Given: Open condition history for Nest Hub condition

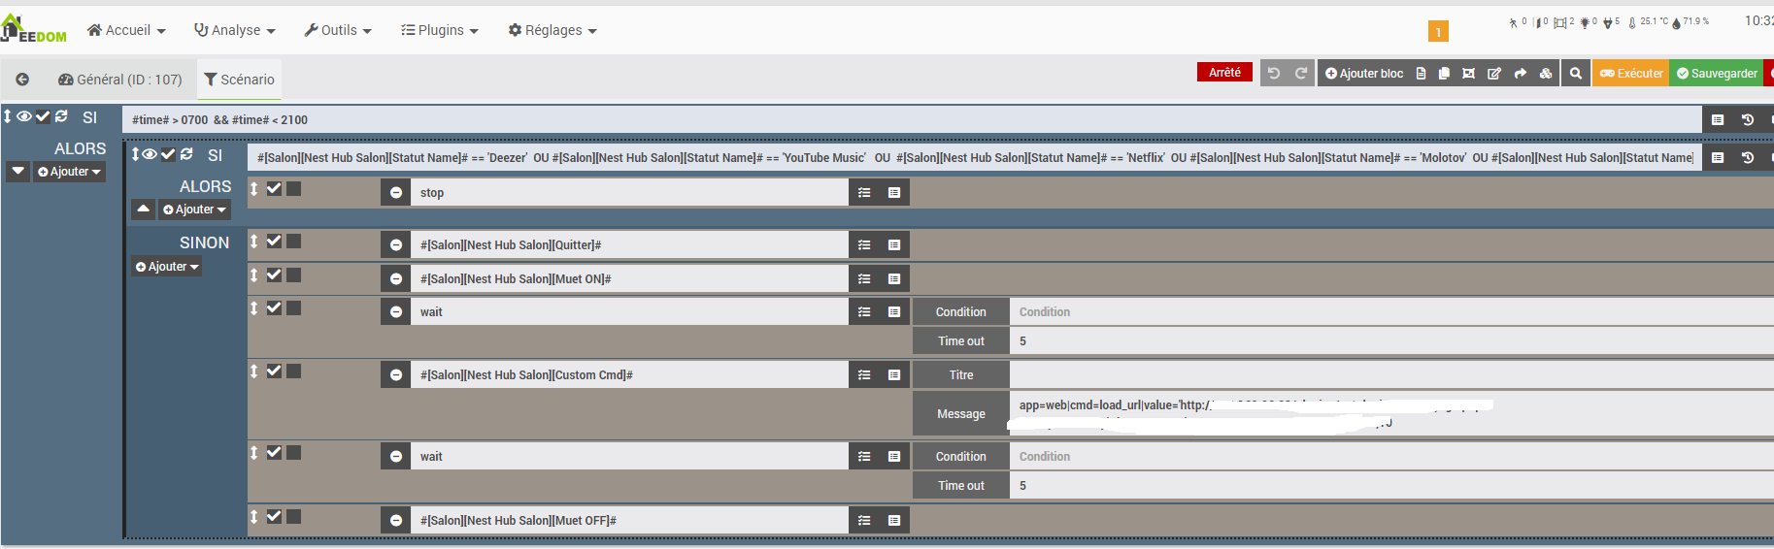Looking at the screenshot, I should pyautogui.click(x=1748, y=157).
